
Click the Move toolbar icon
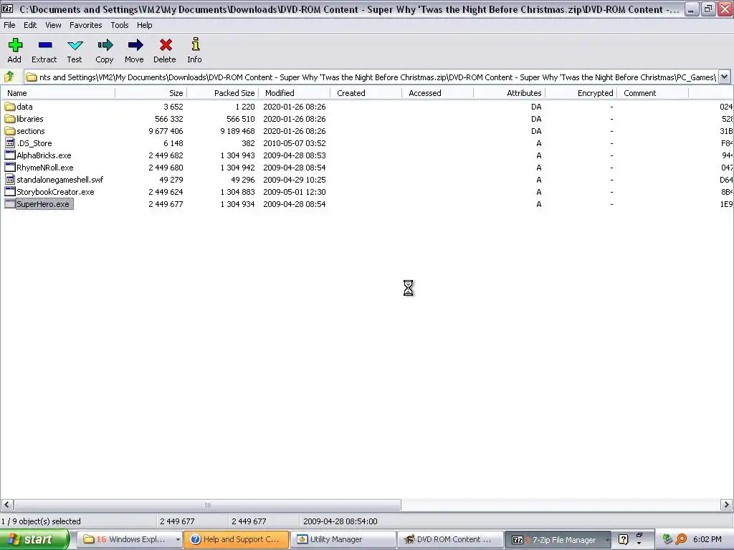tap(135, 45)
